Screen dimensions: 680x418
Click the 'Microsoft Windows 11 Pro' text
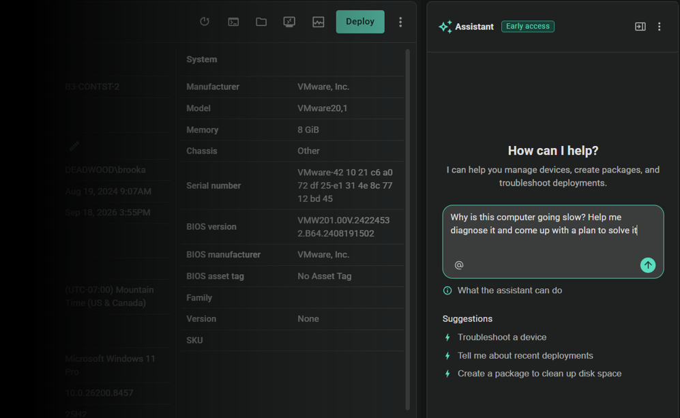click(x=110, y=365)
